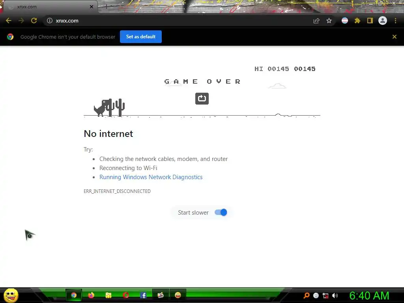Open the smiley Start button

click(x=11, y=295)
